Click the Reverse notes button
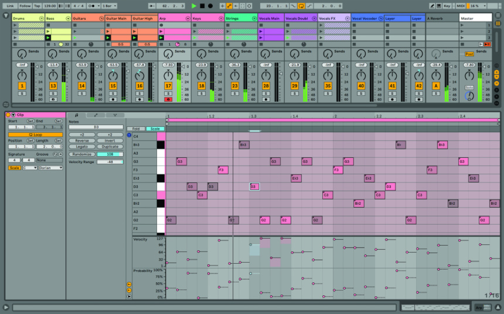This screenshot has height=314, width=504. (x=82, y=141)
